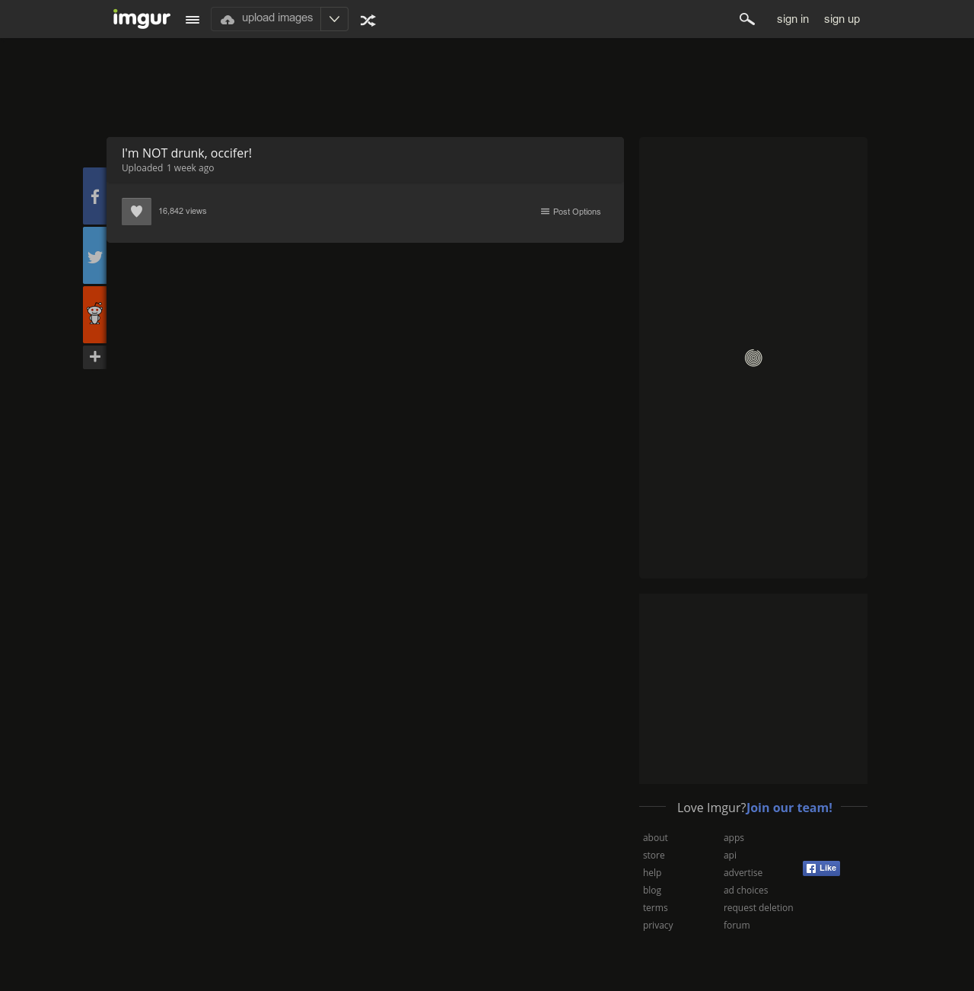The width and height of the screenshot is (974, 991).
Task: Open the blog footer link
Action: 652,891
